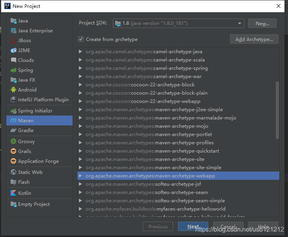This screenshot has width=288, height=237.
Task: Expand camel-archetype-java node
Action: (80, 52)
